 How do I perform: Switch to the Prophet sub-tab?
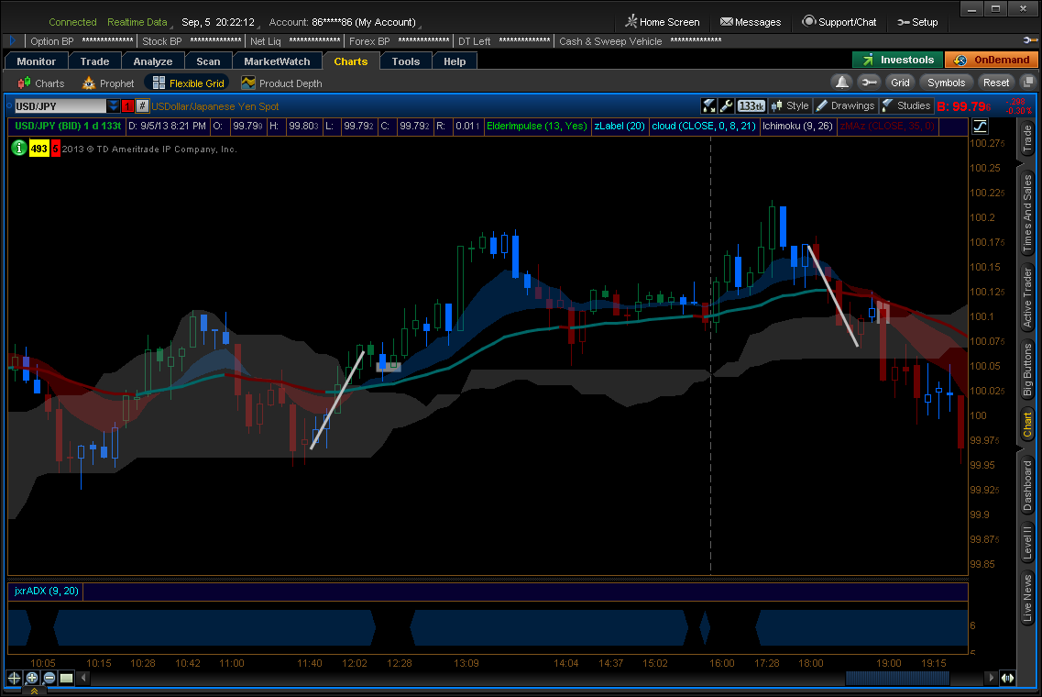(107, 83)
